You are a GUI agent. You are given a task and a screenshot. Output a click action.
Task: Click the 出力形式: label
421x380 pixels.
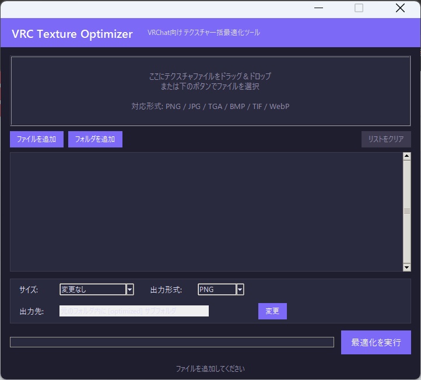click(166, 290)
